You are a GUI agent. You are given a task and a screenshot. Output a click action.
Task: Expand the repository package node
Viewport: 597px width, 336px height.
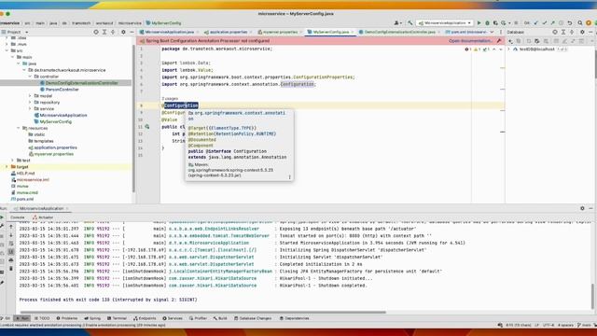tap(30, 103)
